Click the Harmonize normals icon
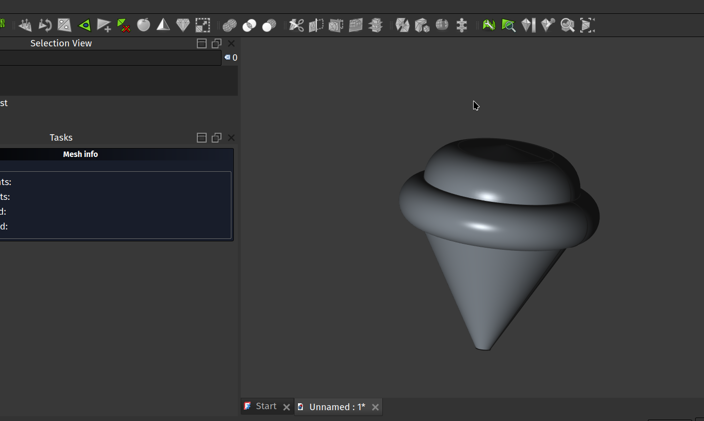Screen dimensions: 704x421 (25, 25)
